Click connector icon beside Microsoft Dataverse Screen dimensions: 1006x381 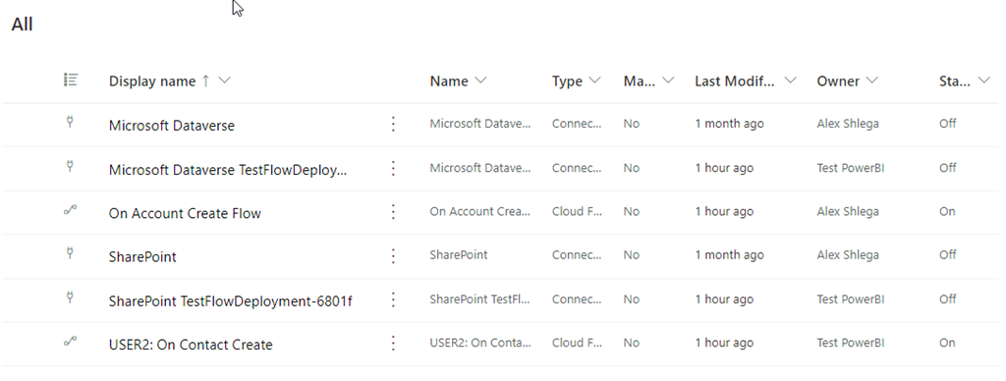click(x=70, y=122)
